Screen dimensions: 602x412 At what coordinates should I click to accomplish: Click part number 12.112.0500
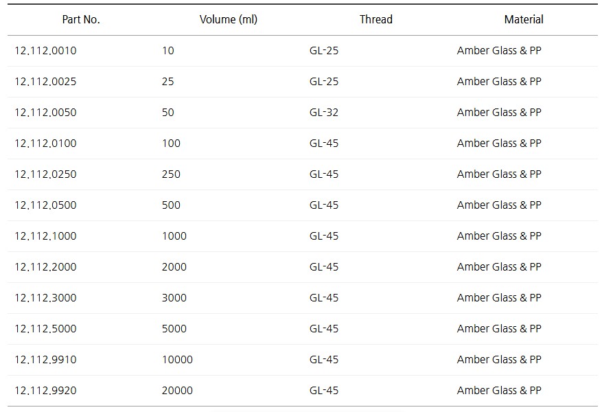45,205
